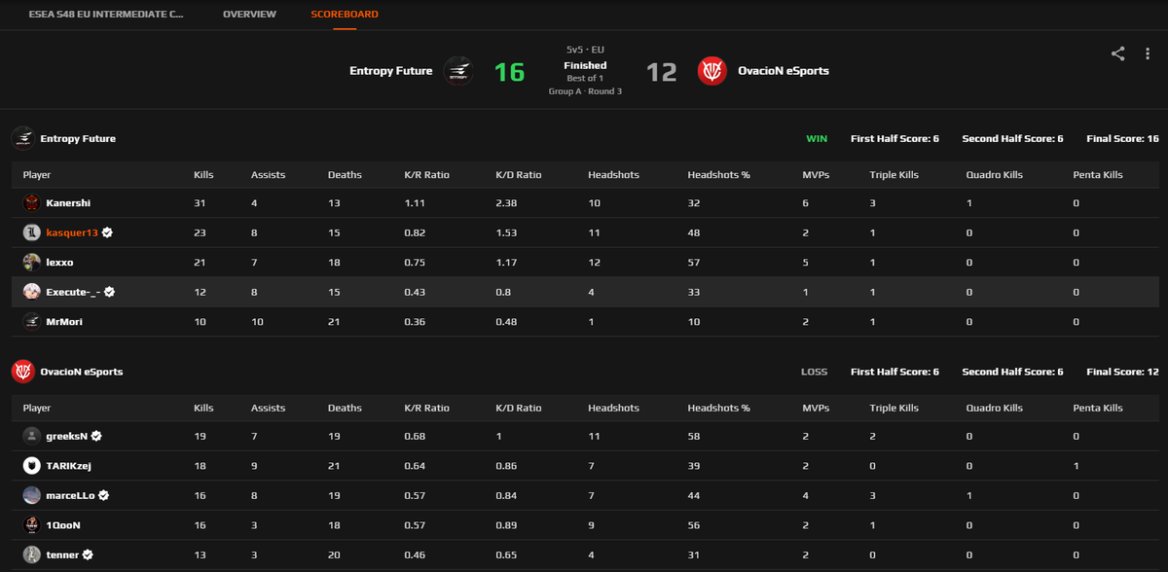
Task: Click the OvacioN eSports red logo in header
Action: [712, 71]
